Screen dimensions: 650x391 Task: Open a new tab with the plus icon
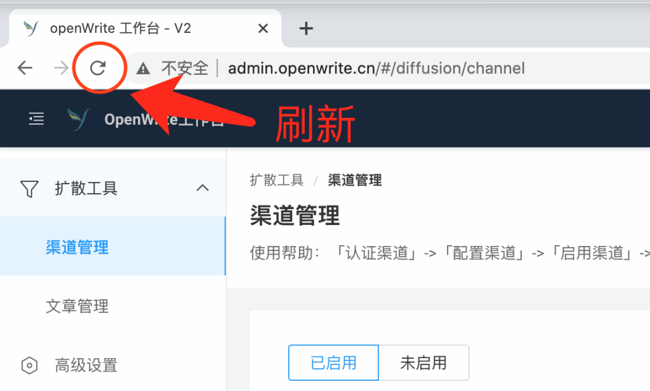pos(306,29)
